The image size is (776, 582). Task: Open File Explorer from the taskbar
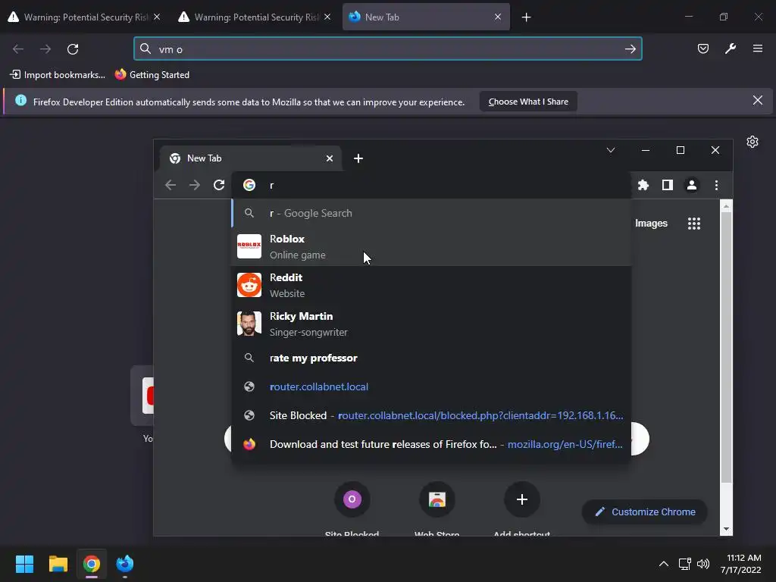coord(58,564)
